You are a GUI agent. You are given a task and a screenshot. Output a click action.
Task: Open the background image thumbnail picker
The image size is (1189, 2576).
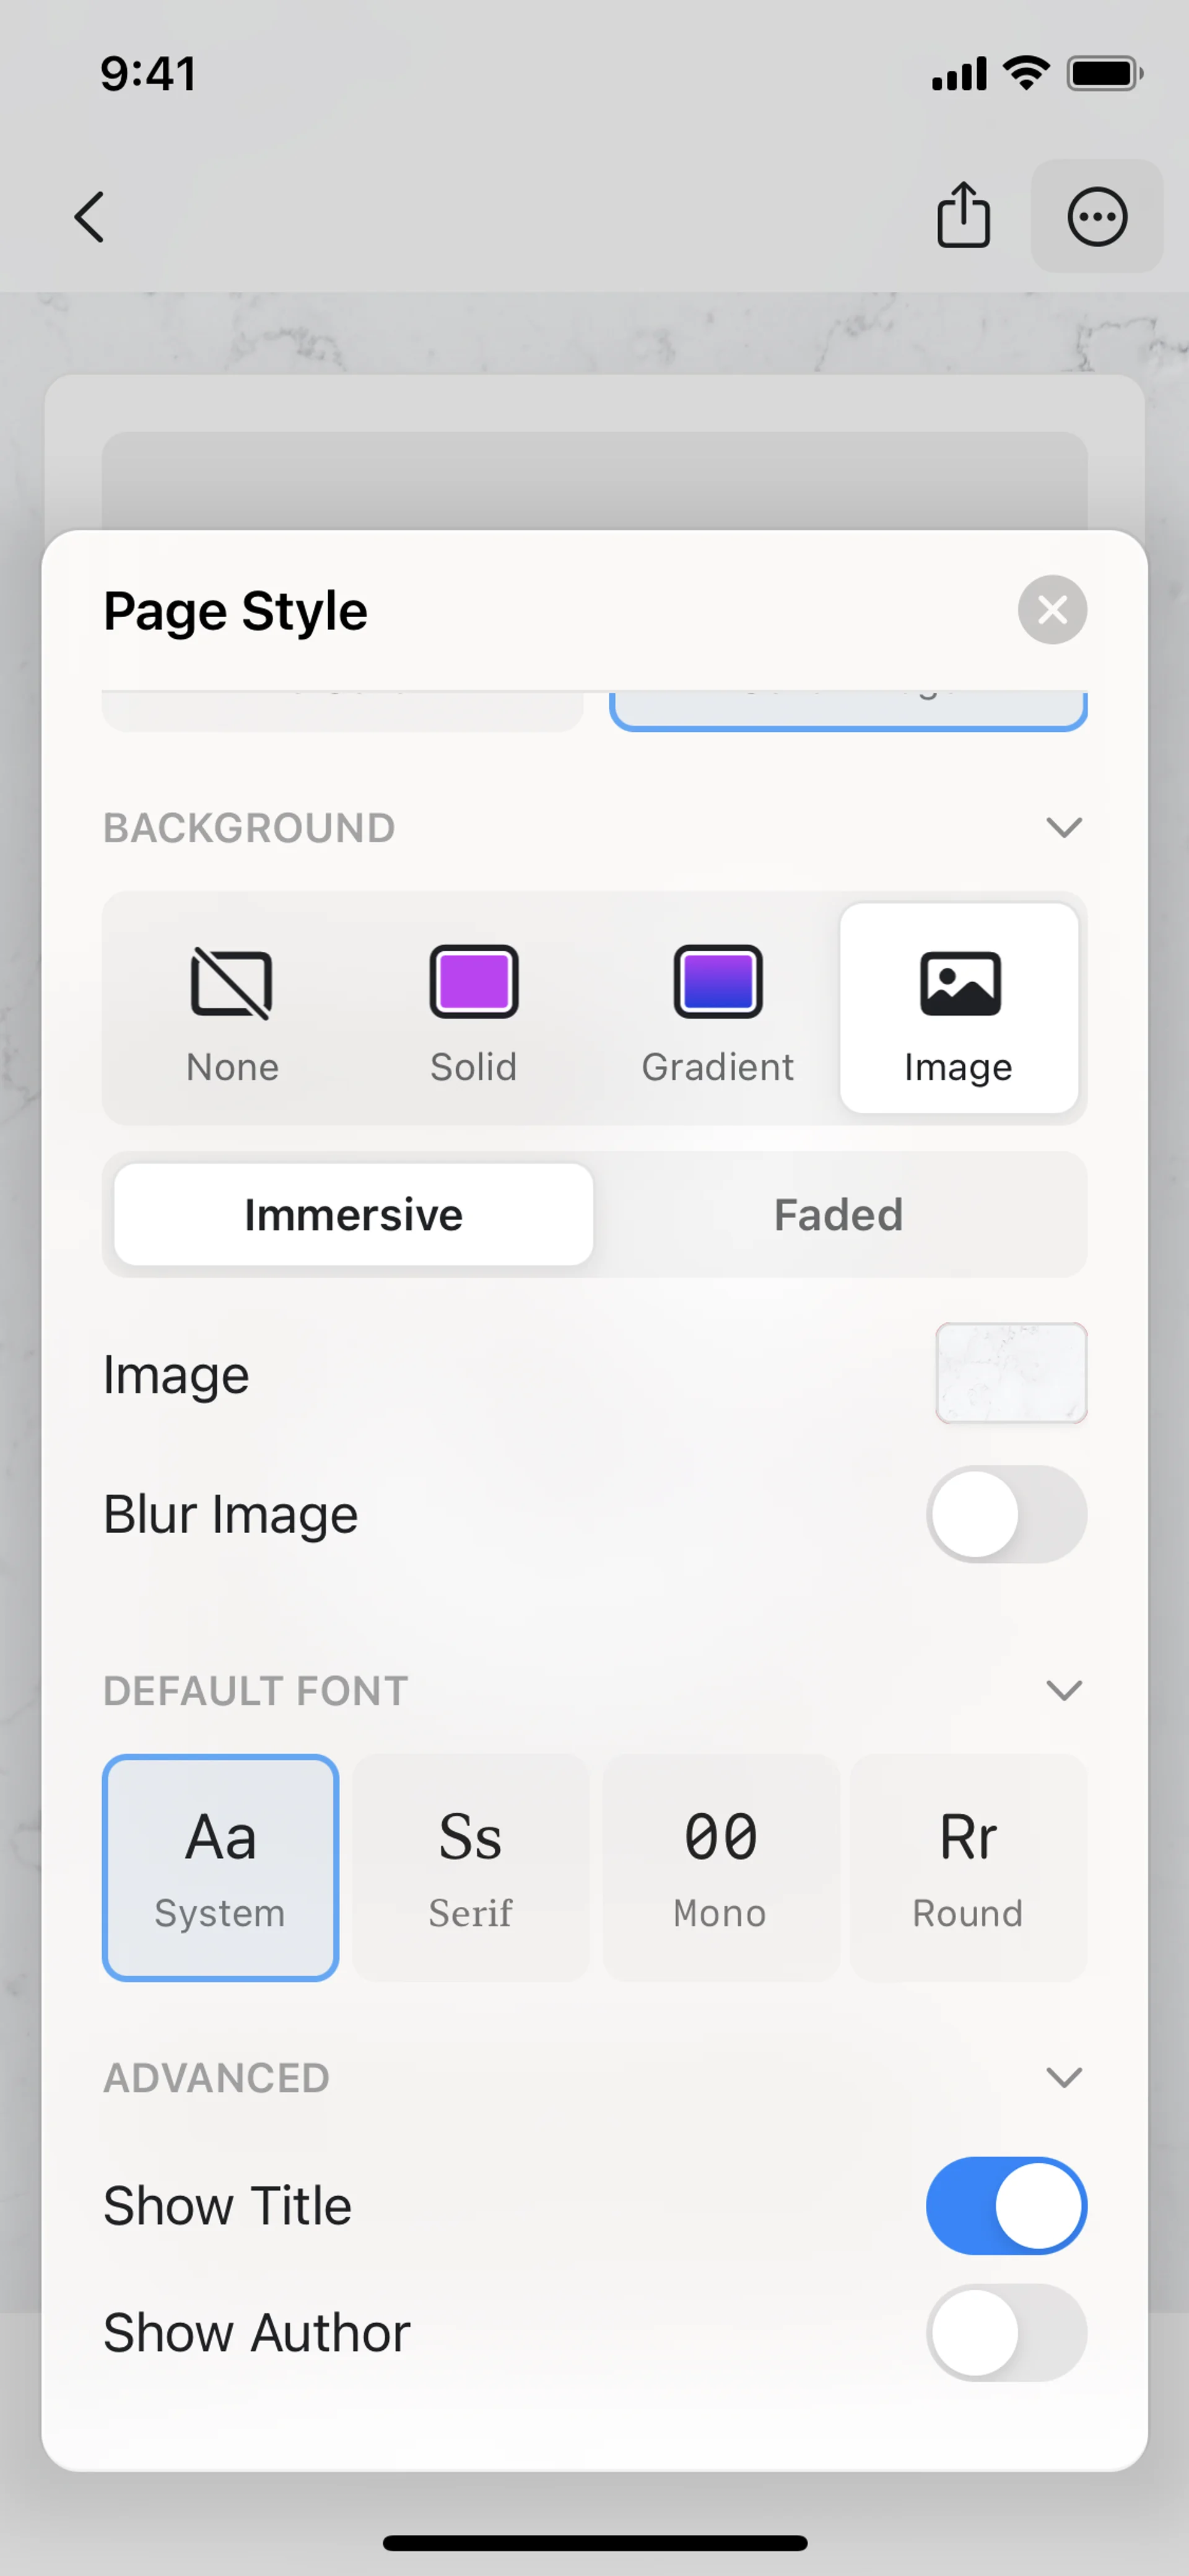tap(1011, 1373)
